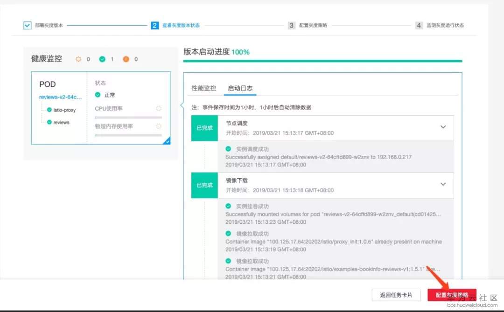The image size is (504, 312).
Task: Click the loading icon for CPU使用率
Action: point(159,108)
